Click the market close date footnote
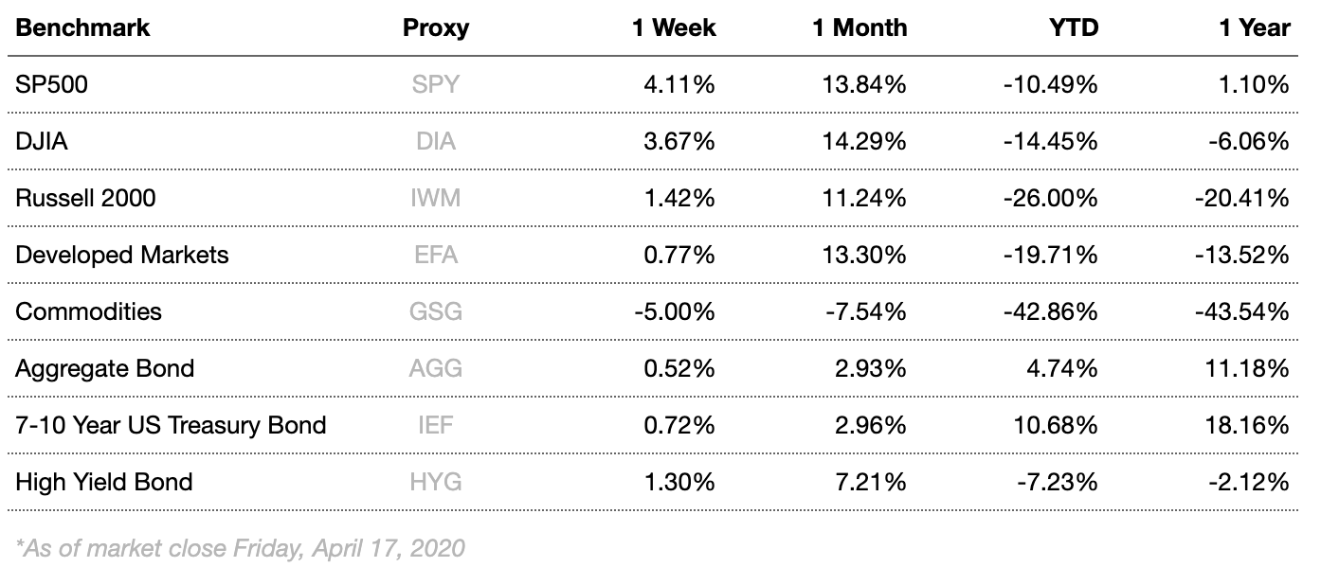1321x585 pixels. pyautogui.click(x=241, y=547)
